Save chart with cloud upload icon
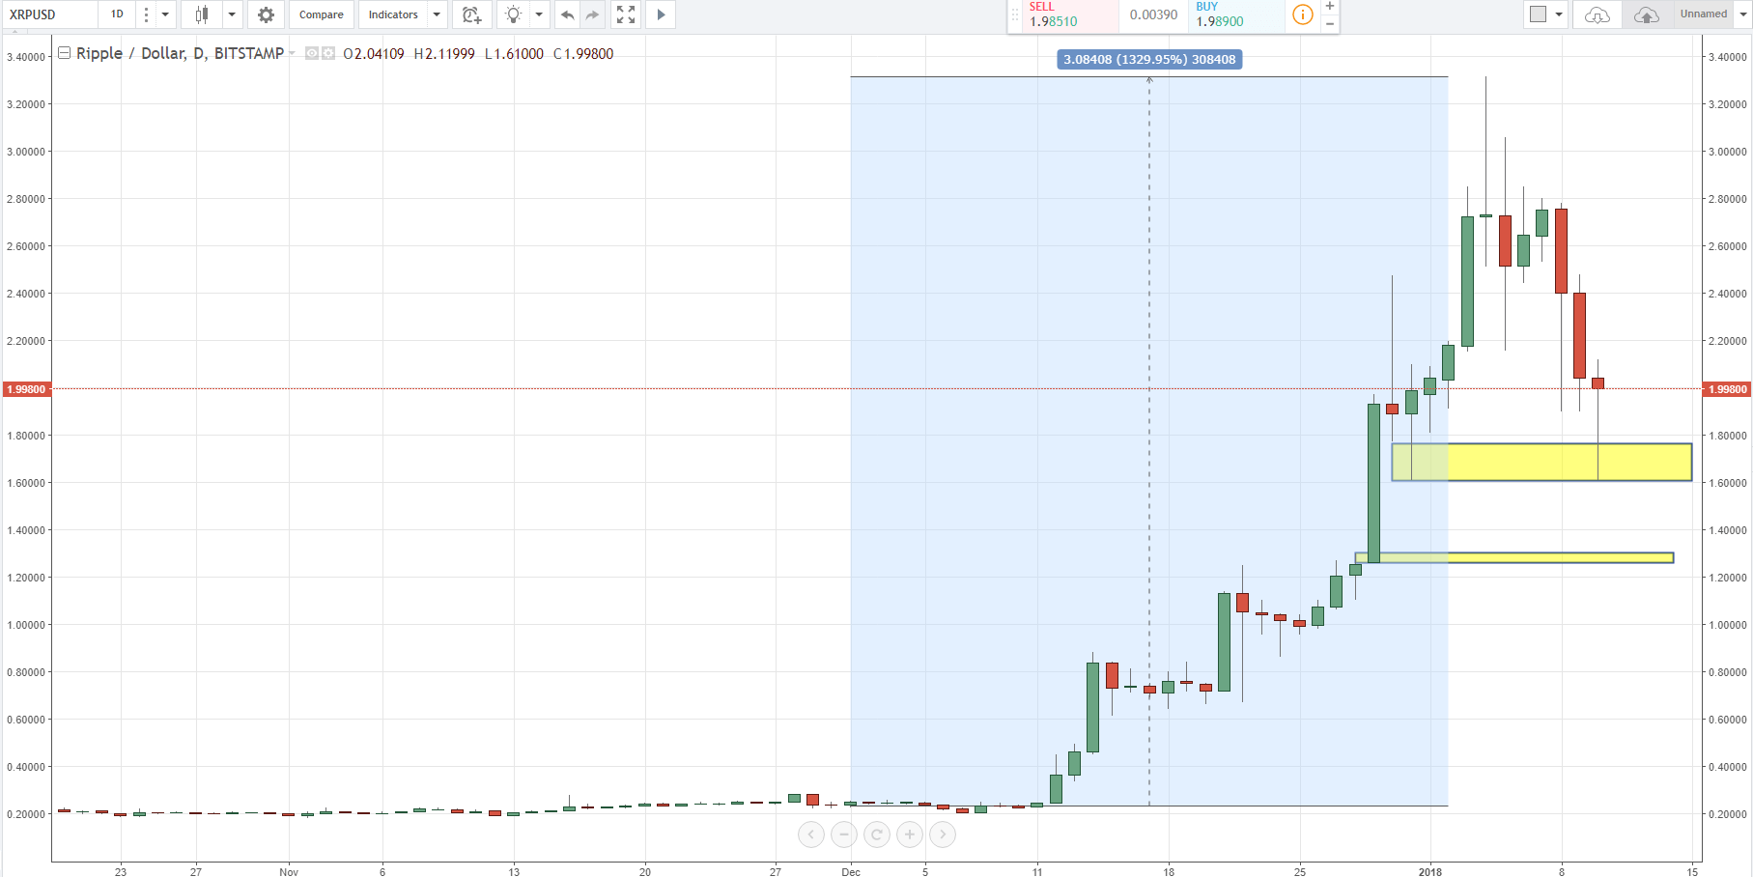1753x877 pixels. tap(1646, 14)
